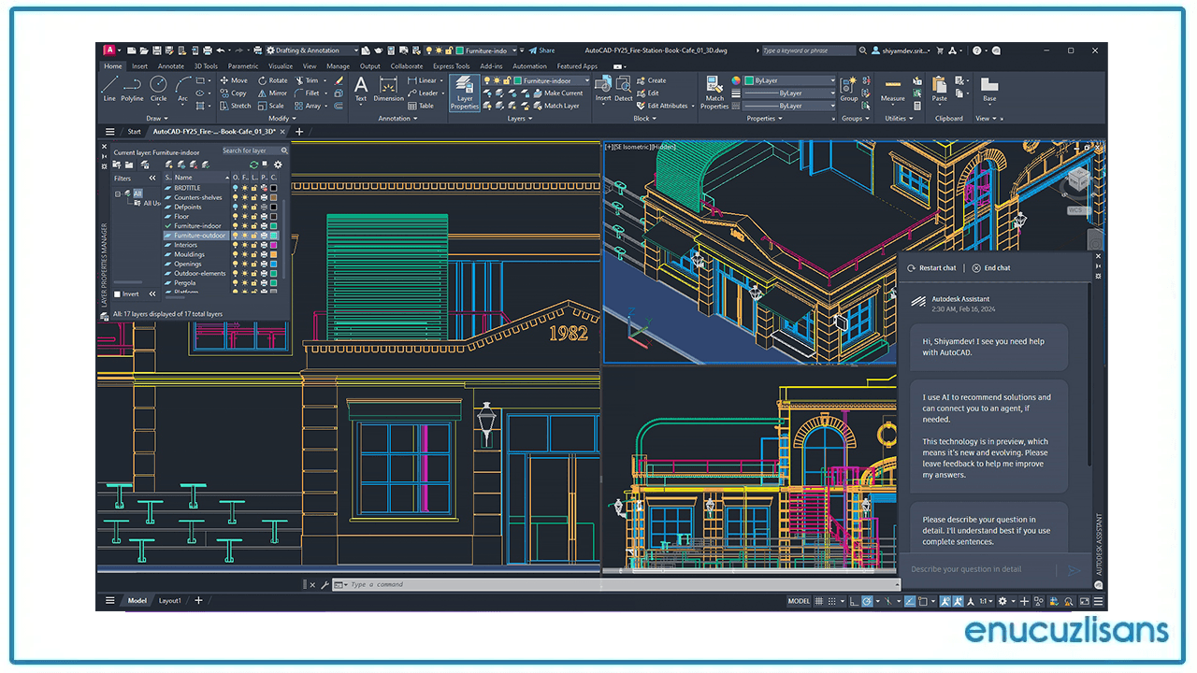Activate the Mirror command
The height and width of the screenshot is (673, 1197).
[x=272, y=93]
